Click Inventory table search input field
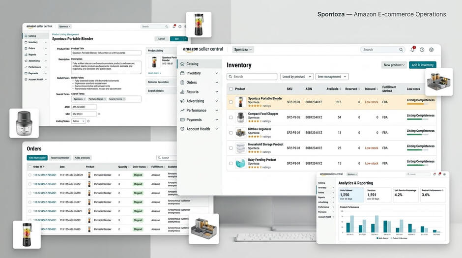The image size is (462, 258). click(252, 77)
